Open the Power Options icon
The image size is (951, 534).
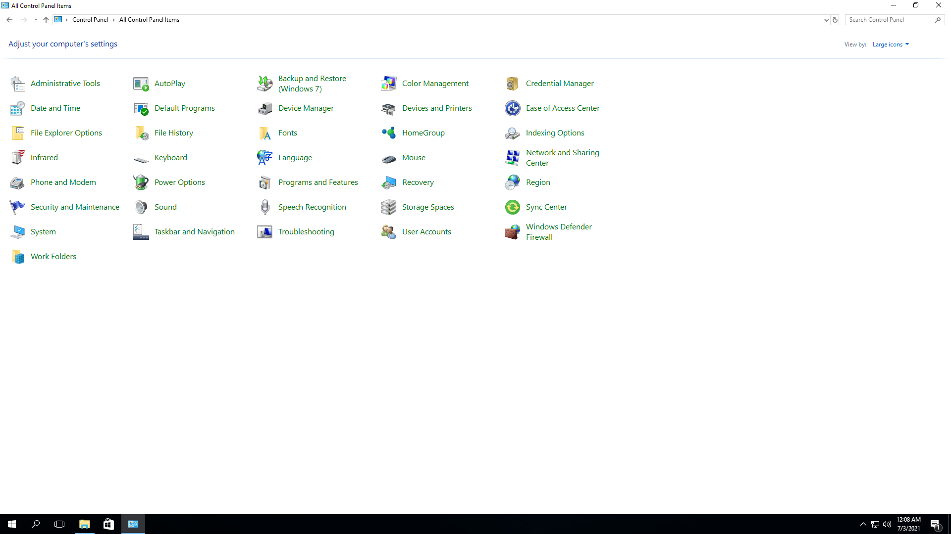click(x=141, y=182)
